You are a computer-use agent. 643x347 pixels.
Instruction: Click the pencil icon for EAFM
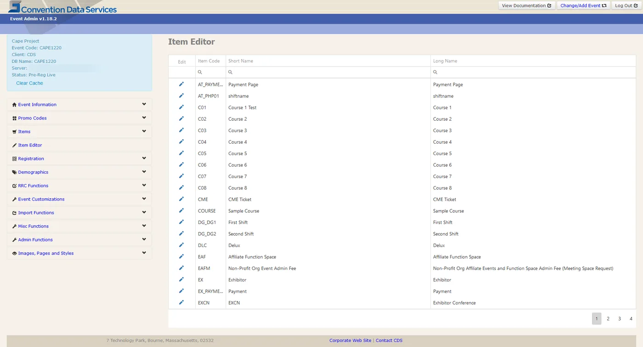tap(181, 268)
